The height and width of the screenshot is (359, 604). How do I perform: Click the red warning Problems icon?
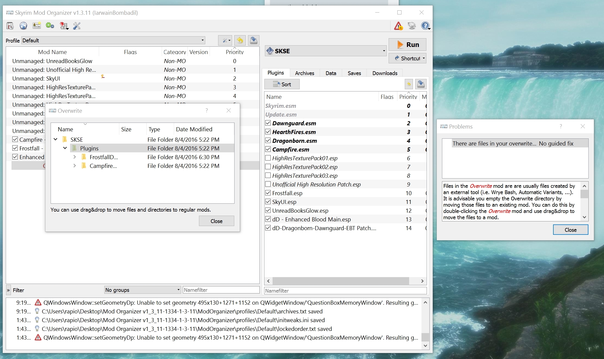click(398, 26)
